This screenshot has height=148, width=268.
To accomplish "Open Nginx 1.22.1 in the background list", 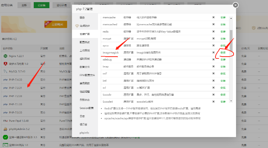I will click(16, 56).
